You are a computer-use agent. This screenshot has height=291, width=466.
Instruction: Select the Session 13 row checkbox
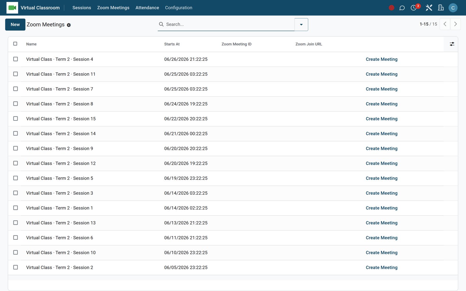15,223
